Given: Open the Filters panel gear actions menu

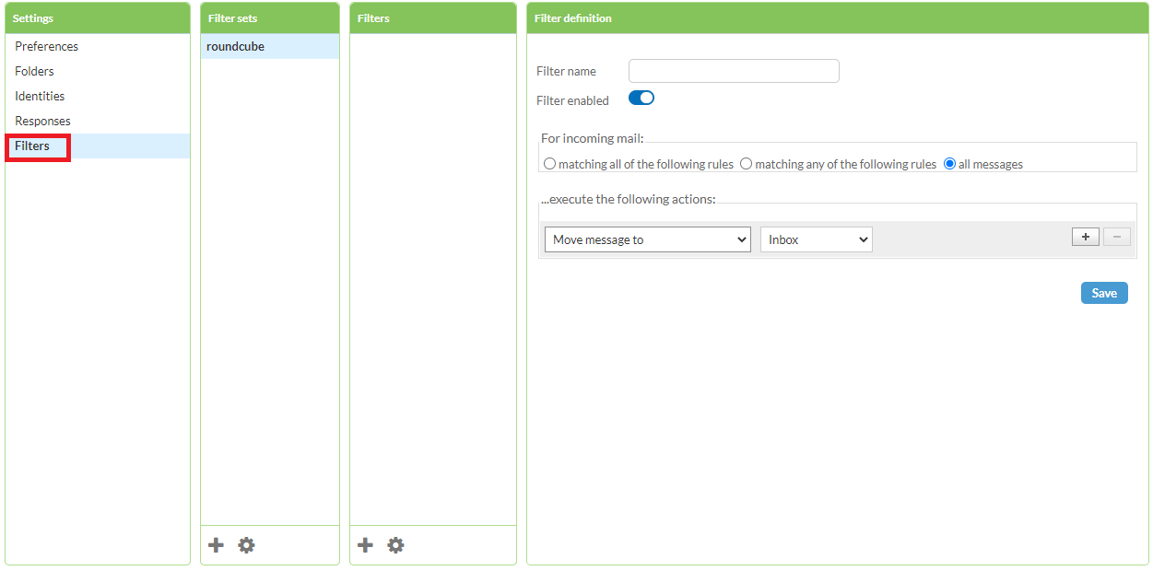Looking at the screenshot, I should [395, 545].
